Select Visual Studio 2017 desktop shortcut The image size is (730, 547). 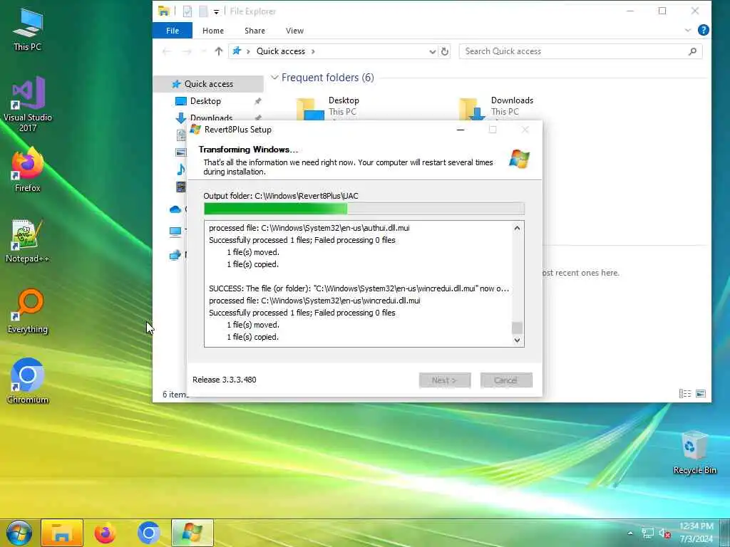tap(28, 104)
